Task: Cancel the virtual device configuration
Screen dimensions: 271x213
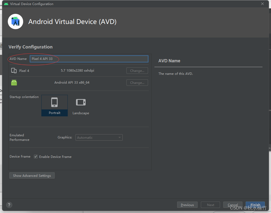Action: [233, 205]
